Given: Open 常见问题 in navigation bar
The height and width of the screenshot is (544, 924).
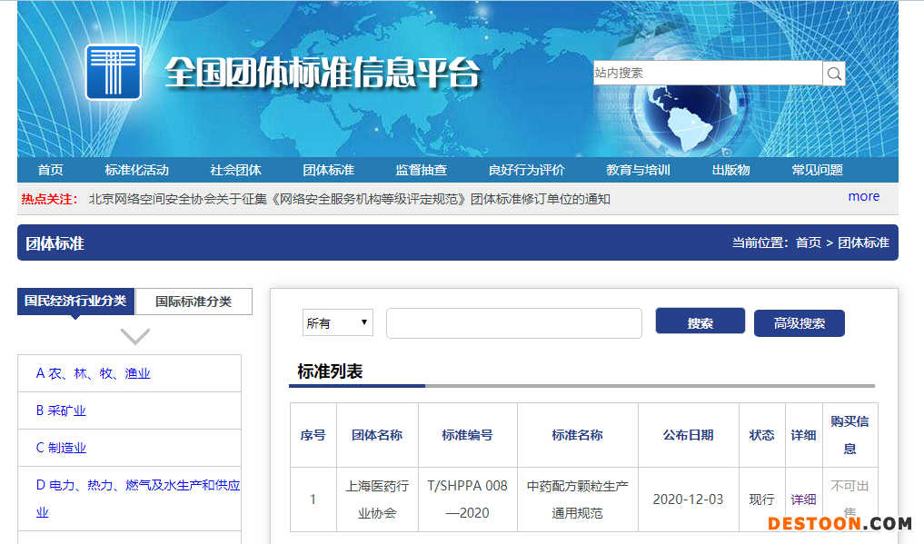Looking at the screenshot, I should coord(817,170).
